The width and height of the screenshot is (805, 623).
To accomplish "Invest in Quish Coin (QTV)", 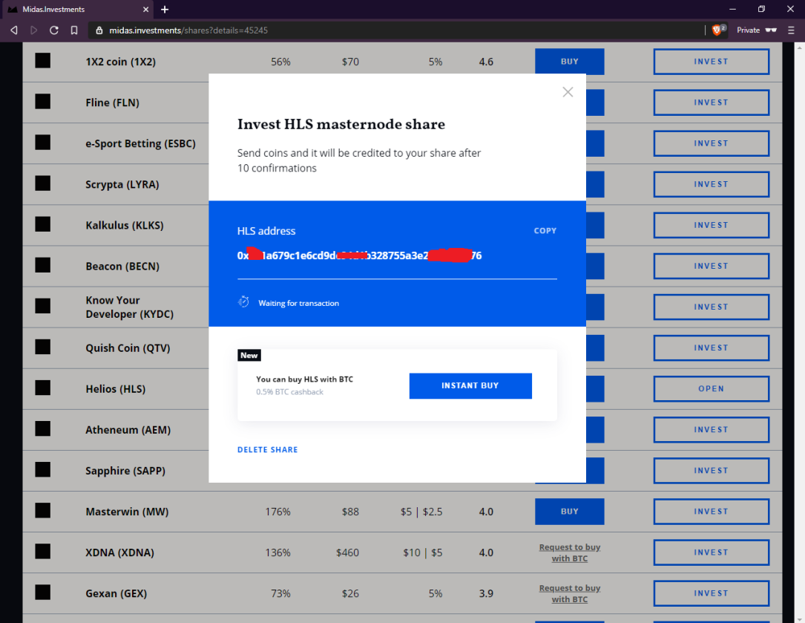I will coord(711,348).
